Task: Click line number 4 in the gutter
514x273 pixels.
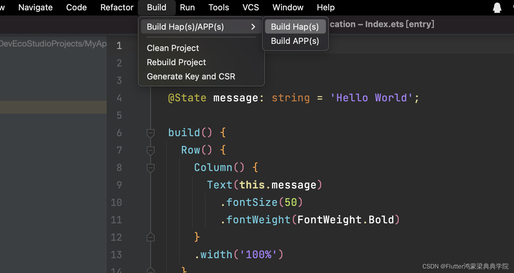Action: [119, 98]
